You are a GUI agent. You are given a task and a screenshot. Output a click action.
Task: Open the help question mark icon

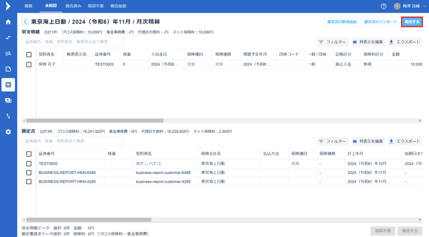(x=383, y=6)
